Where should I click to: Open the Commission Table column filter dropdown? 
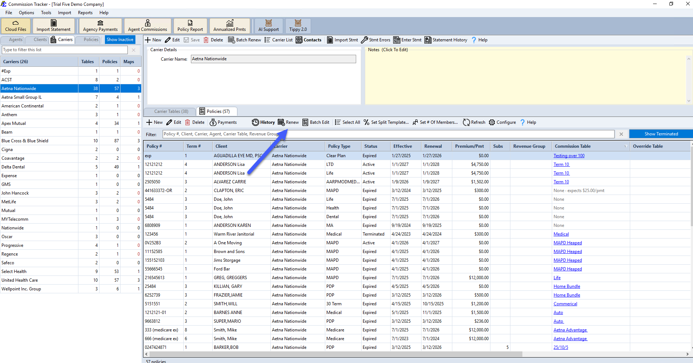pos(625,146)
